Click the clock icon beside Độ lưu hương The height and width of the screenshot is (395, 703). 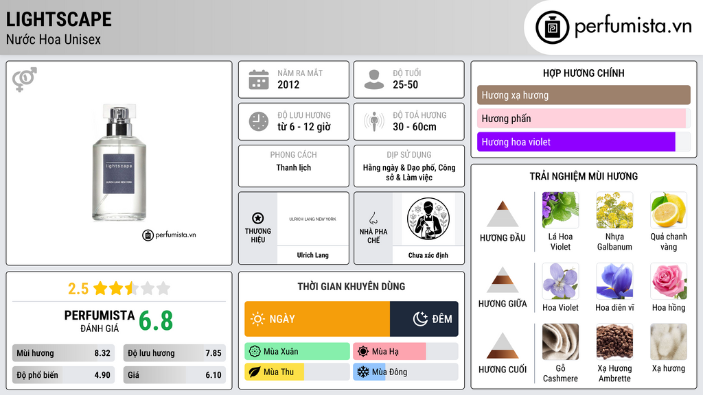click(259, 121)
